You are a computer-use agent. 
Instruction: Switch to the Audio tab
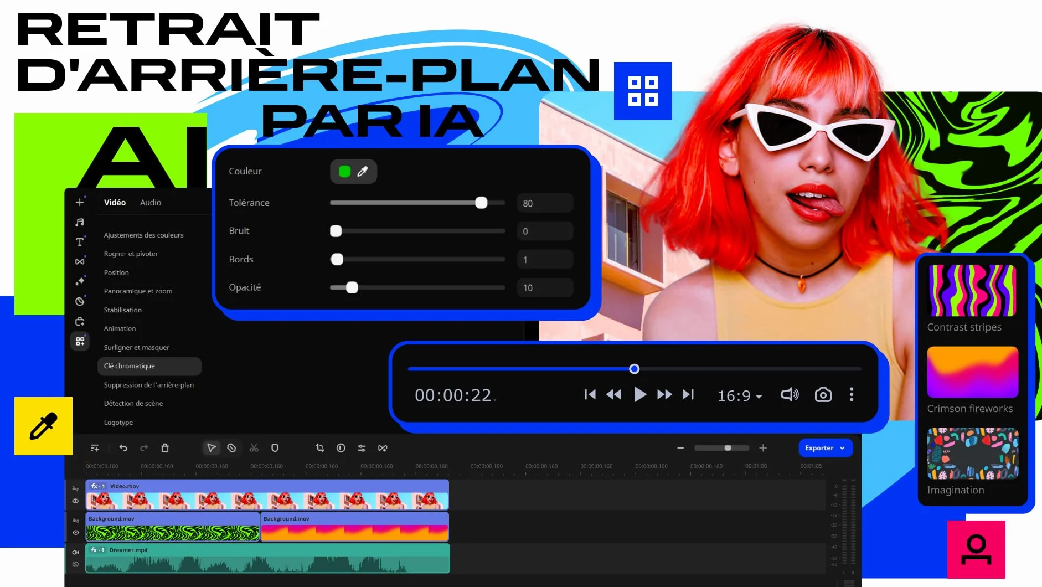151,203
